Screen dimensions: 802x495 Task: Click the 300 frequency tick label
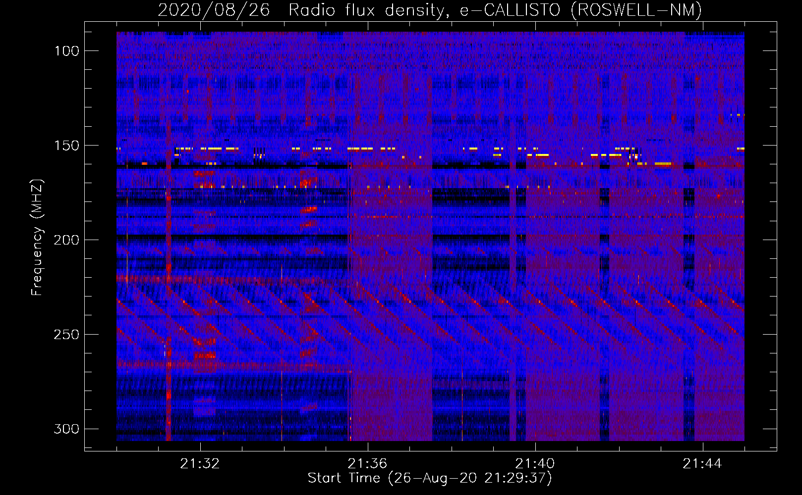pyautogui.click(x=67, y=429)
